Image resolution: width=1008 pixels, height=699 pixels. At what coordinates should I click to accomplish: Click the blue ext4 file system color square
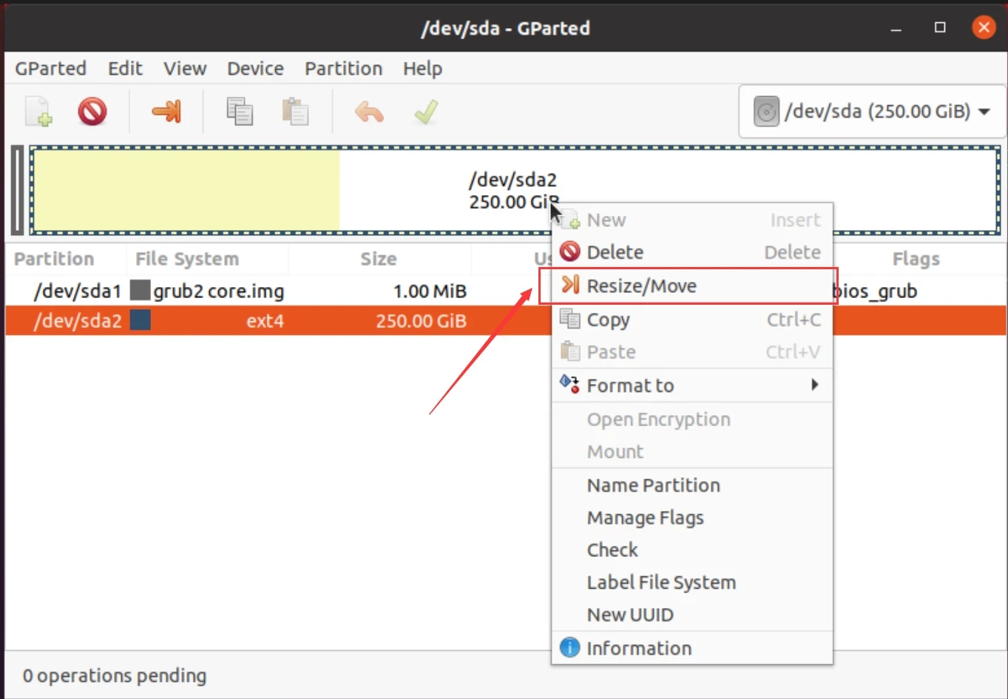[140, 320]
